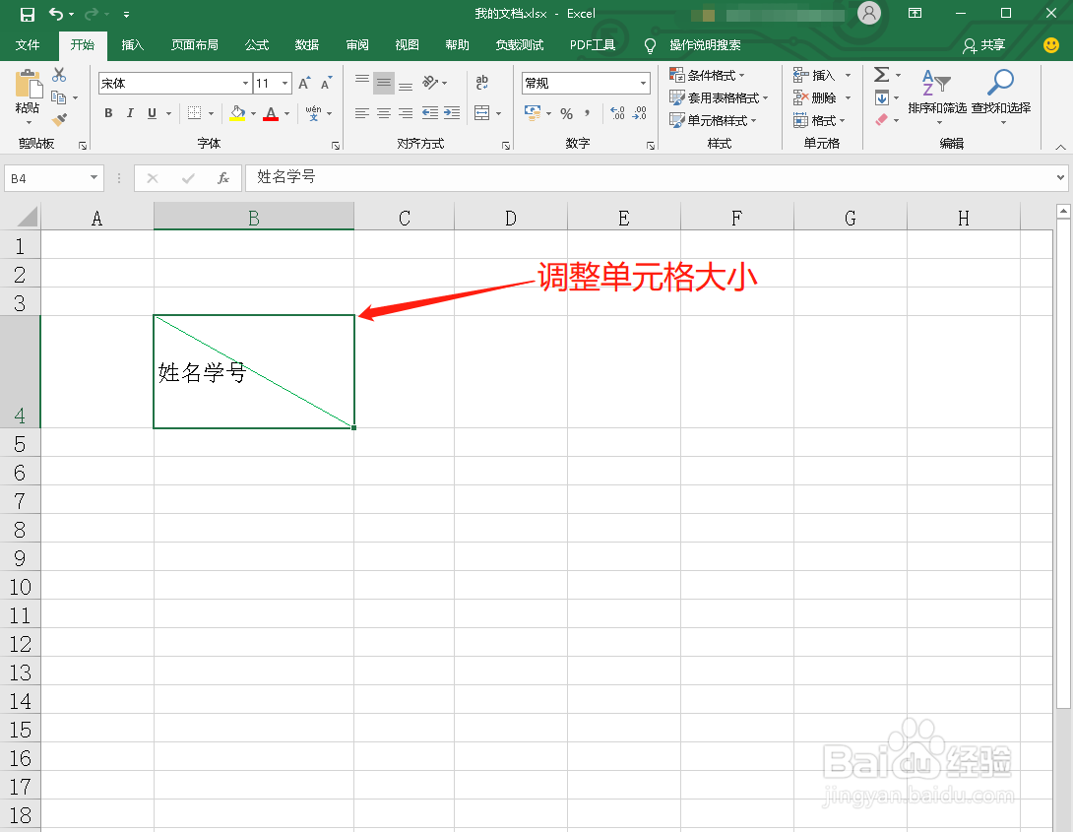Open the 文件 tab
This screenshot has width=1073, height=832.
[28, 45]
